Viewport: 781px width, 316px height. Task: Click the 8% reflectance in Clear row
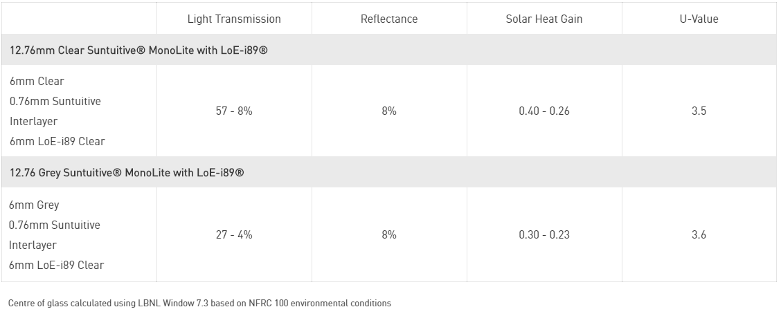tap(389, 111)
